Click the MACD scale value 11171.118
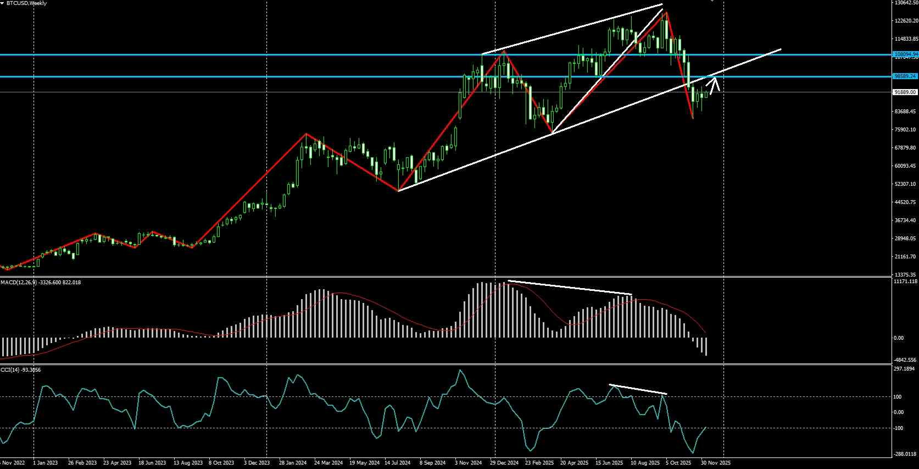The width and height of the screenshot is (919, 469). tap(906, 282)
